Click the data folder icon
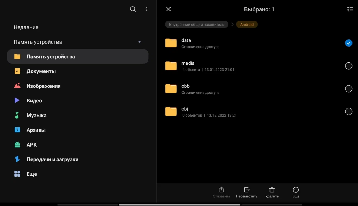Viewport: 358px width, 206px height. click(x=171, y=43)
